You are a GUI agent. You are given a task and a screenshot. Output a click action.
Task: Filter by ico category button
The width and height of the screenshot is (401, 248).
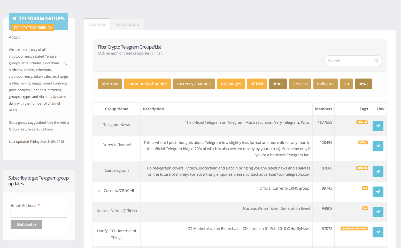346,84
